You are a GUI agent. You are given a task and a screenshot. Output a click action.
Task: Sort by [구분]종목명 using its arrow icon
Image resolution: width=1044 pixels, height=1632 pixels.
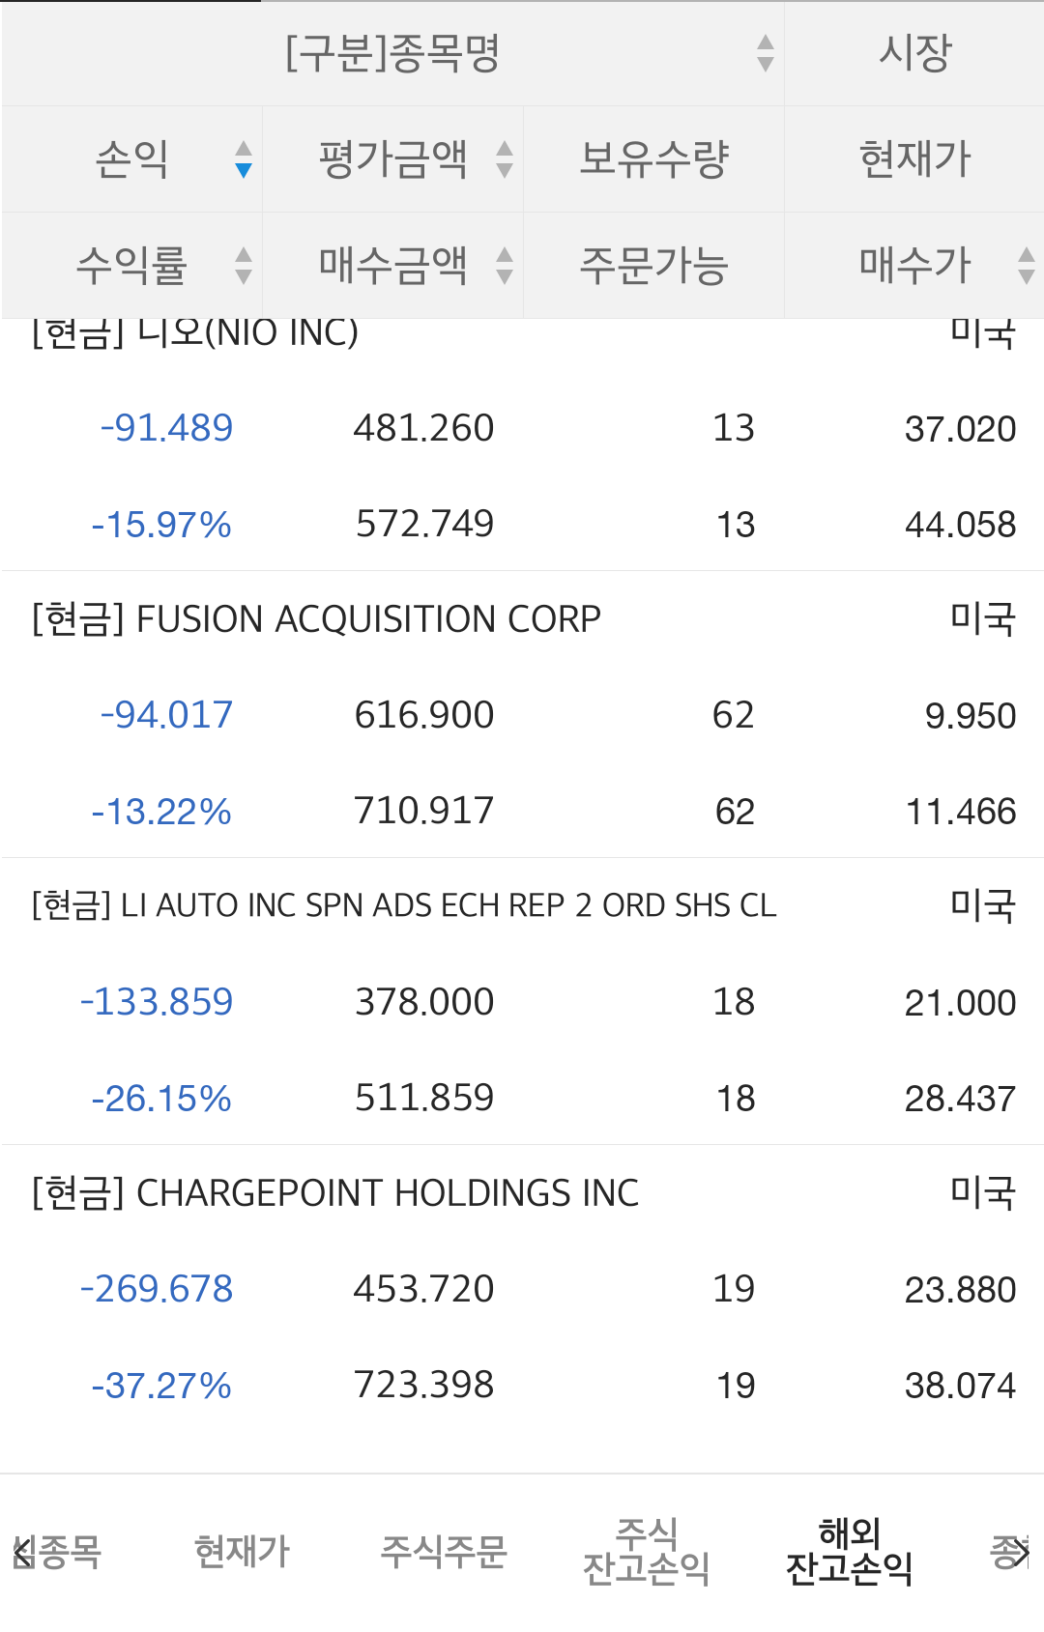tap(765, 53)
